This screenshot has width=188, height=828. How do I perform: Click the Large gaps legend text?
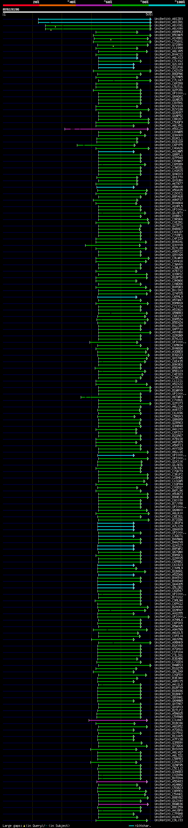pyautogui.click(x=36, y=825)
